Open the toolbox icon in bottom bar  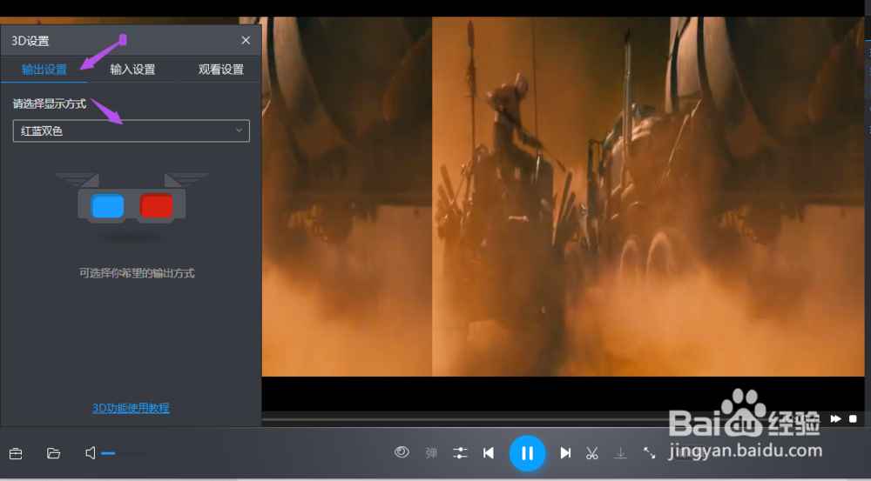pyautogui.click(x=16, y=453)
